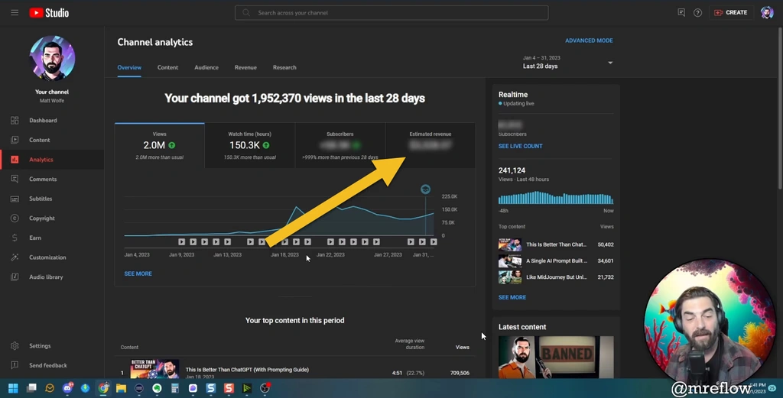Open Dashboard from the sidebar
Screen dimensions: 783x398
pos(43,121)
